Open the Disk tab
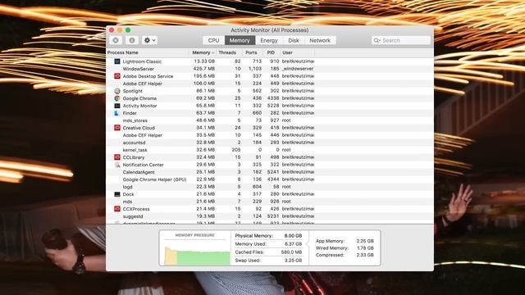 [294, 40]
